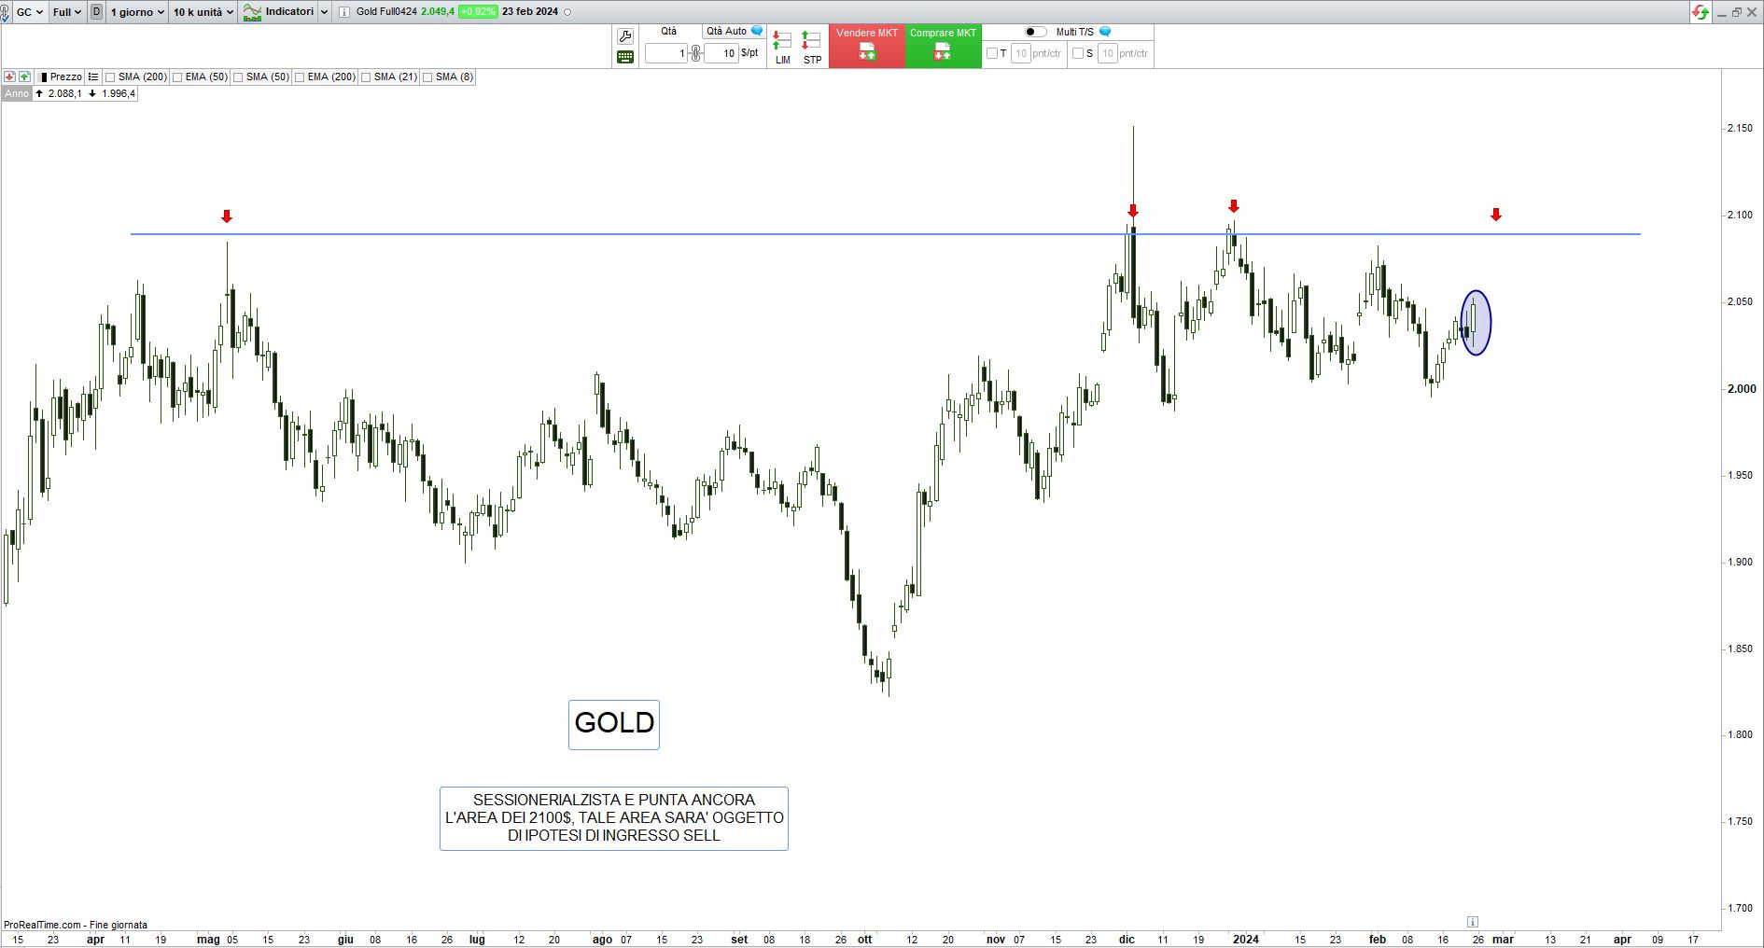Open the Indicatori menu
1764x948 pixels.
(286, 12)
